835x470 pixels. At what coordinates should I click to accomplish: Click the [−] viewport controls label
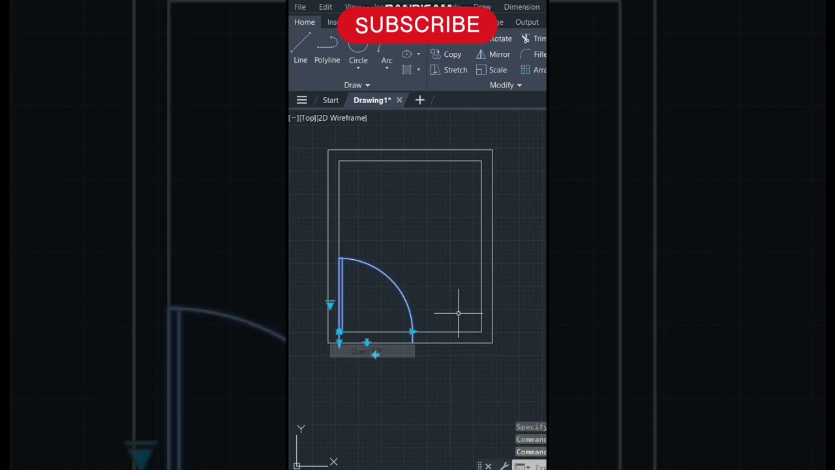click(294, 118)
